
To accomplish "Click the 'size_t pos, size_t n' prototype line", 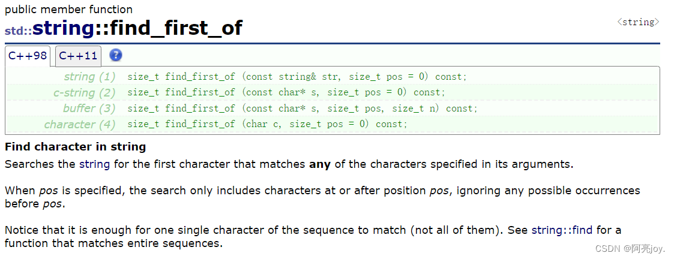I will click(302, 109).
